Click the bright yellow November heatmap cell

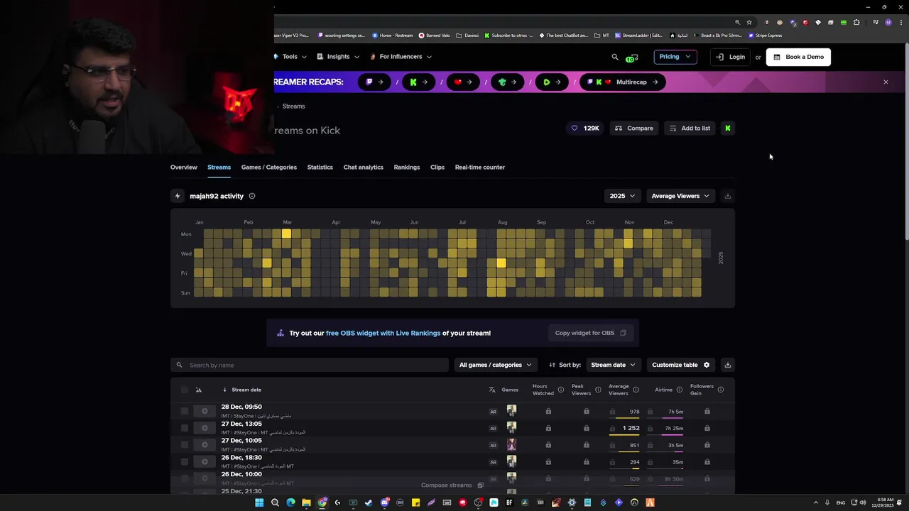(628, 244)
